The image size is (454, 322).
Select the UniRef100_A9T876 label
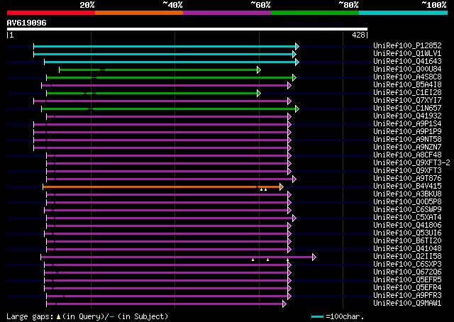pos(407,178)
